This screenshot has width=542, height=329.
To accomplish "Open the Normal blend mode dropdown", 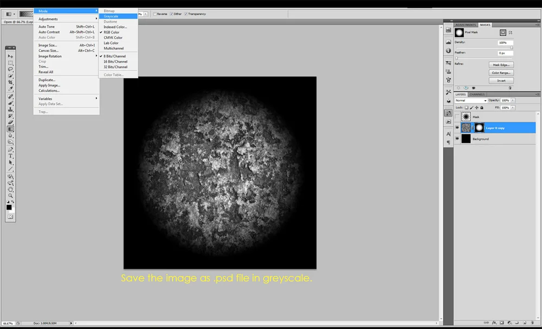I will 471,101.
